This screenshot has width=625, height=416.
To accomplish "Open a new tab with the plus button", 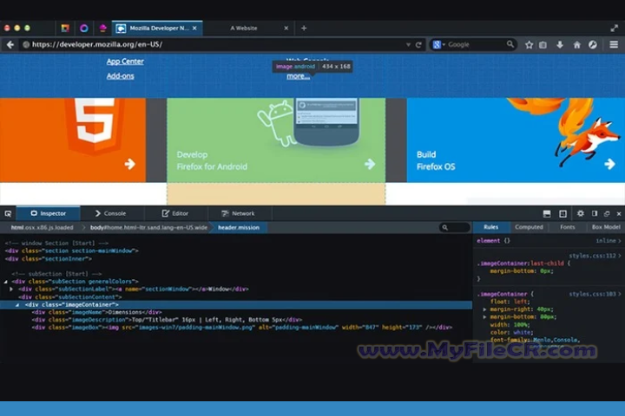I will coord(304,28).
